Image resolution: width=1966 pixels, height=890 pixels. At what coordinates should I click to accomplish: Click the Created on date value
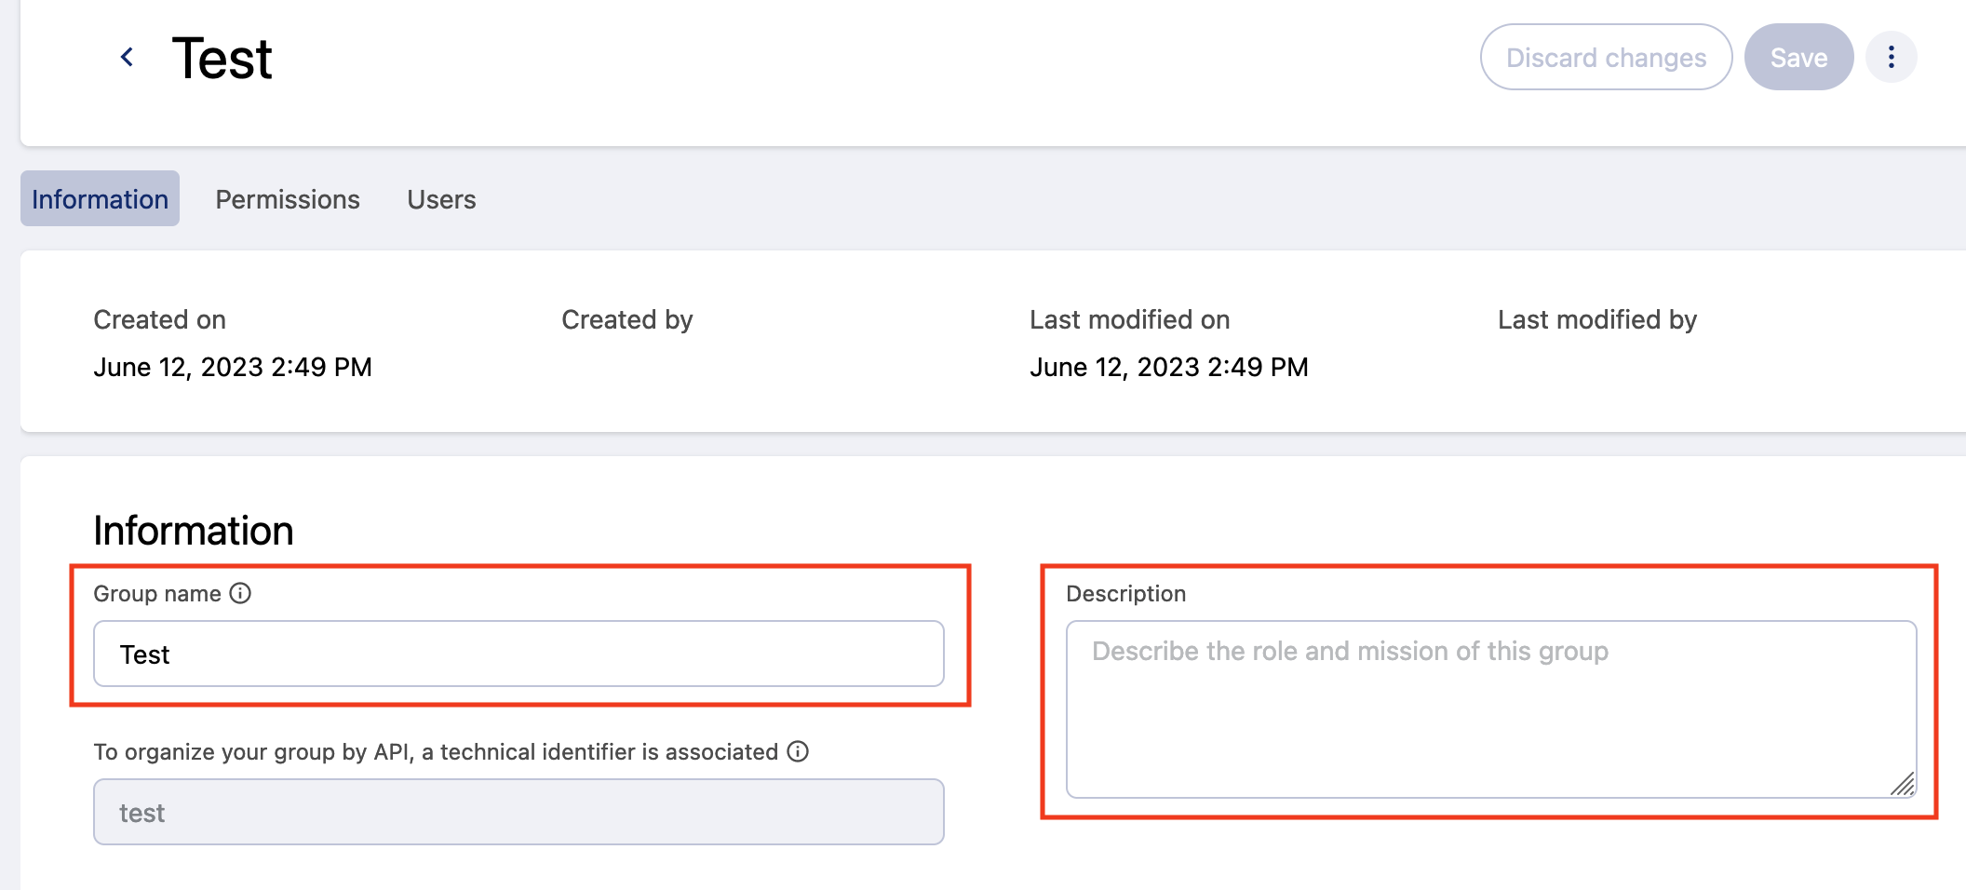tap(233, 367)
